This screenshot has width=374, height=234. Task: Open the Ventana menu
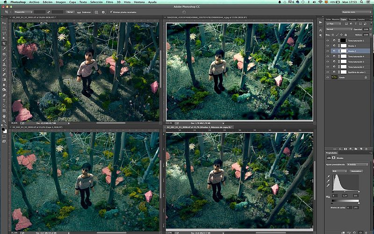[x=139, y=2]
